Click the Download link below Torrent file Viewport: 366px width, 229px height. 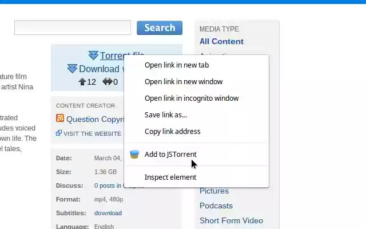point(101,69)
